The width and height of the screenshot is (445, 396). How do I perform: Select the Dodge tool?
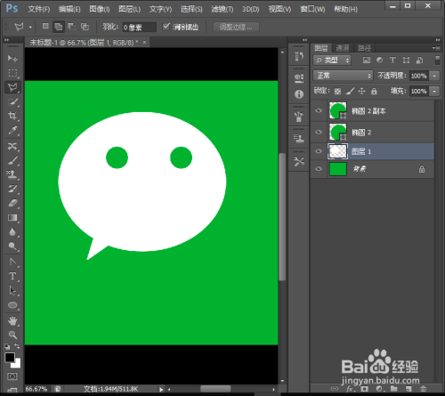(x=12, y=246)
